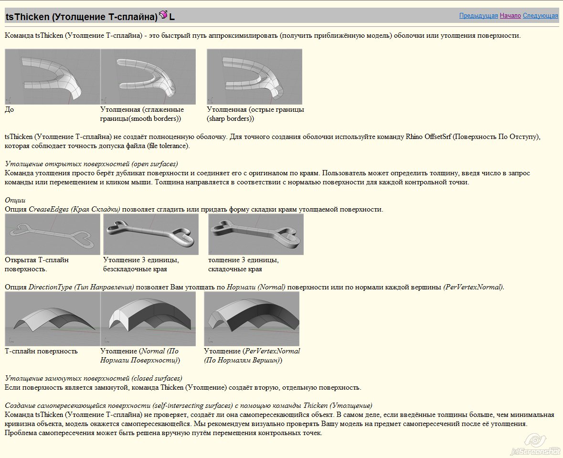Select the 'До' before-thickening image
563x458 pixels.
pyautogui.click(x=53, y=76)
